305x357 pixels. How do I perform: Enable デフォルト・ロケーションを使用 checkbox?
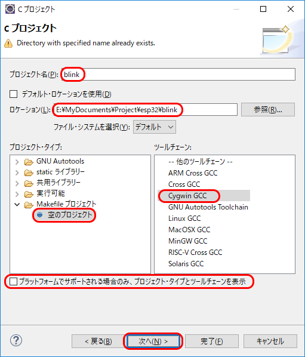pos(13,94)
